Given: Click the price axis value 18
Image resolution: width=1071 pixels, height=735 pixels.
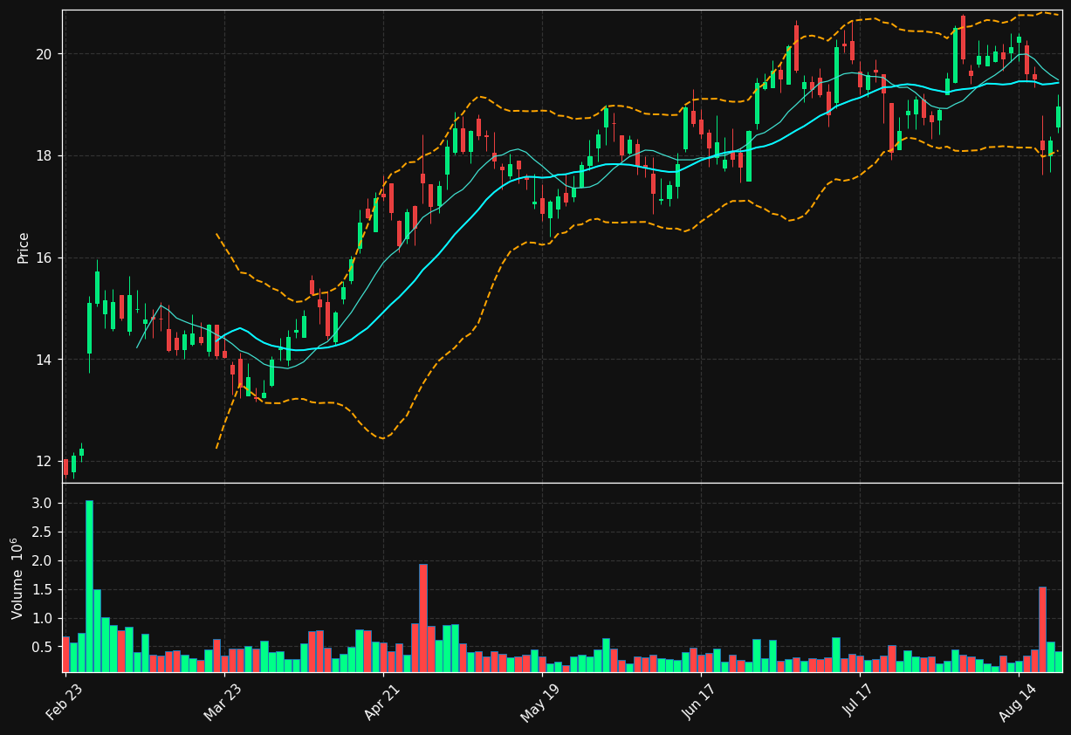Looking at the screenshot, I should (44, 156).
